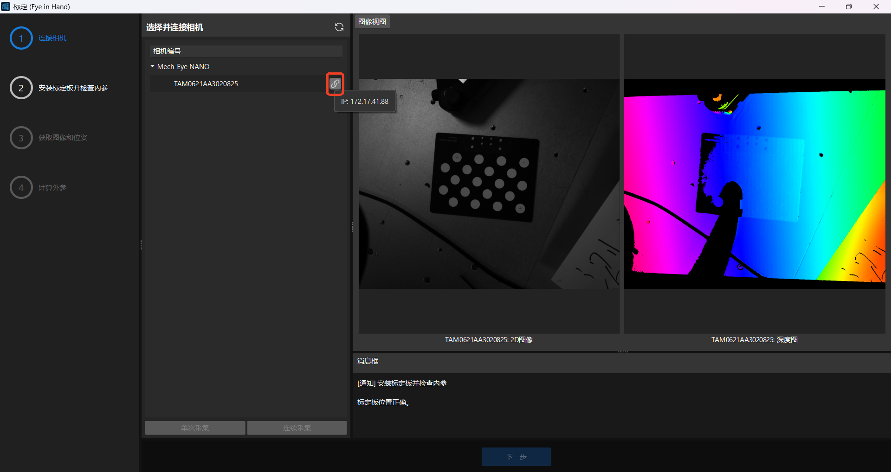Click step 4 circle icon
The width and height of the screenshot is (891, 472).
[21, 188]
